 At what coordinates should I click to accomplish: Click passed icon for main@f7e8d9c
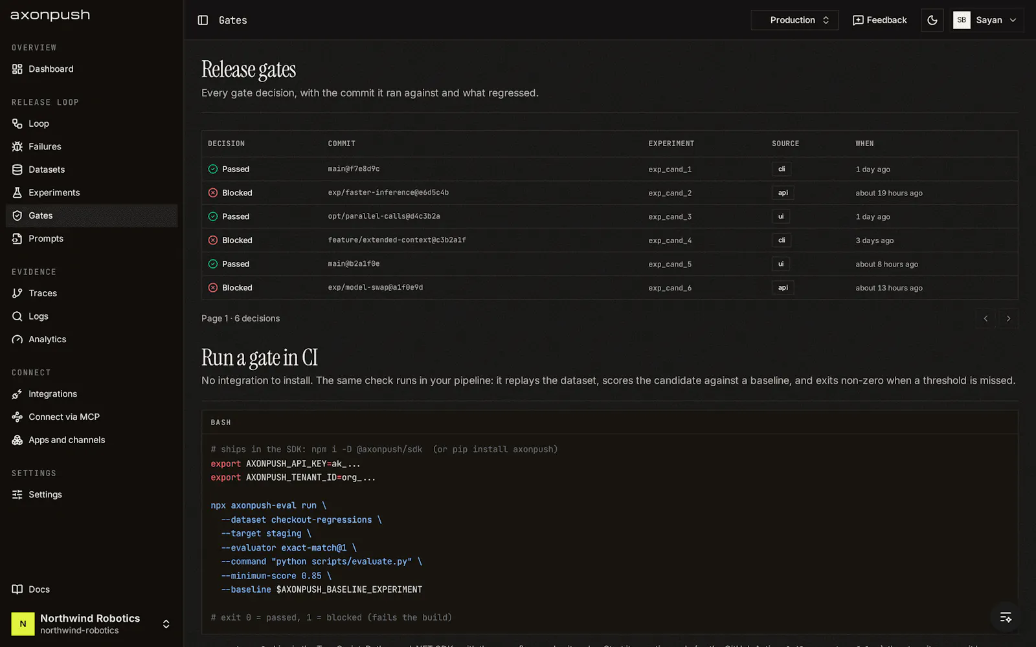pyautogui.click(x=213, y=169)
